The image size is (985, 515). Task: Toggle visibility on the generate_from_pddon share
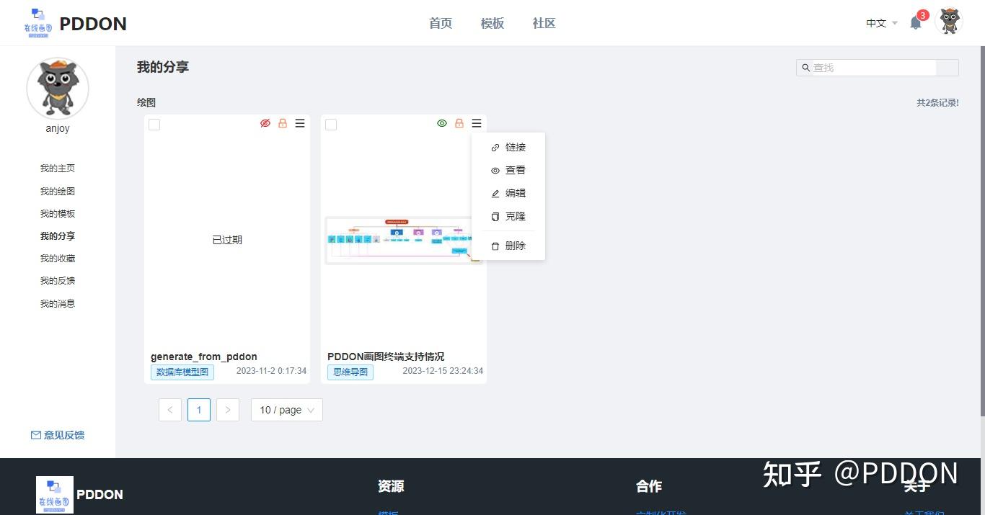[x=265, y=123]
